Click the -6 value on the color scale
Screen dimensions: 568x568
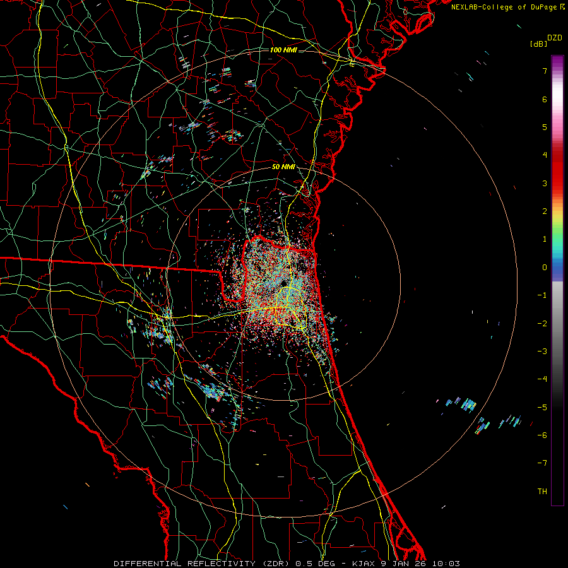click(x=542, y=435)
